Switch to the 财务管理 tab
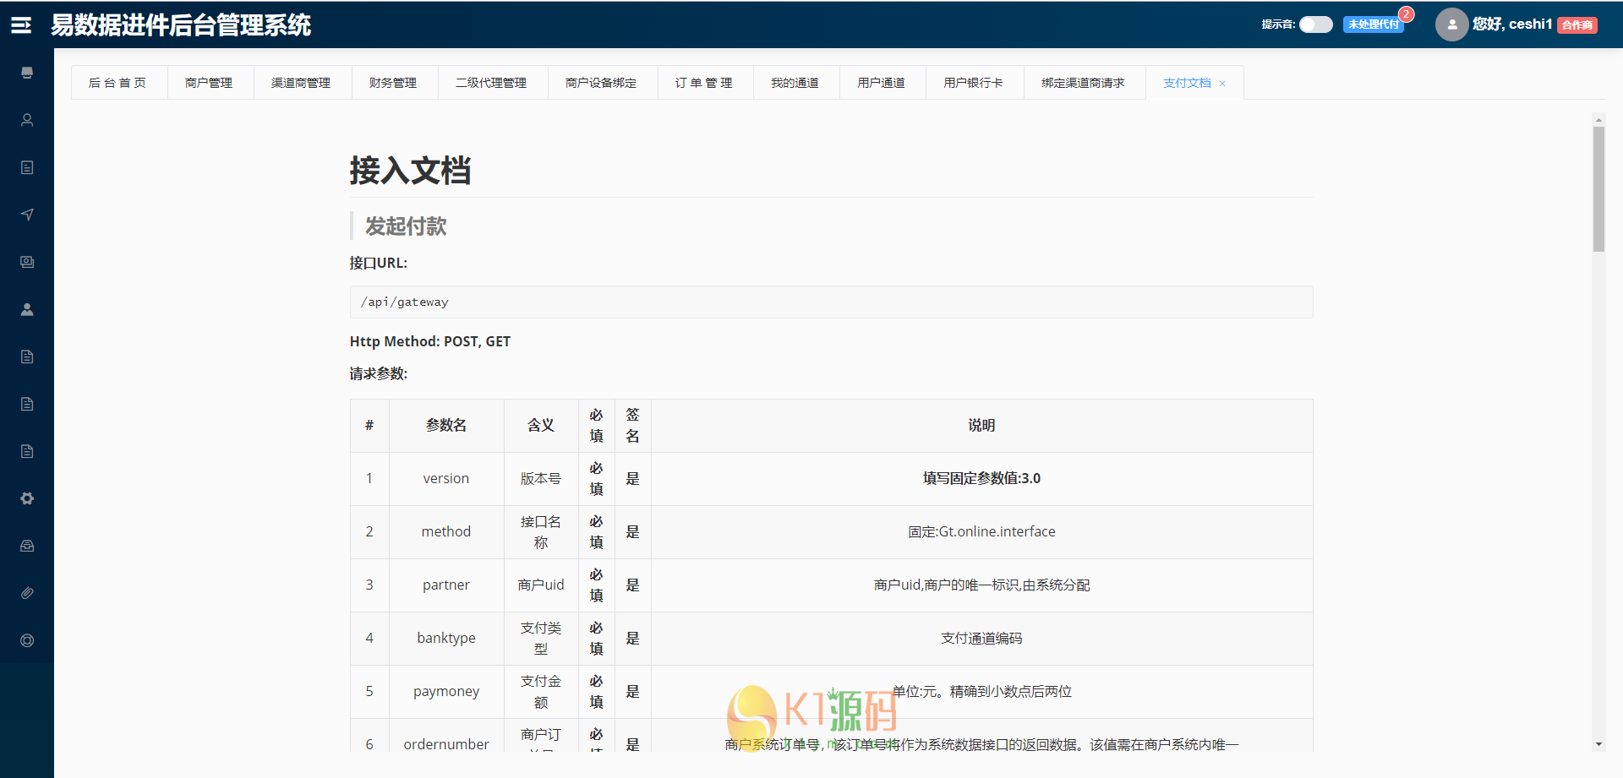Image resolution: width=1623 pixels, height=778 pixels. tap(393, 83)
